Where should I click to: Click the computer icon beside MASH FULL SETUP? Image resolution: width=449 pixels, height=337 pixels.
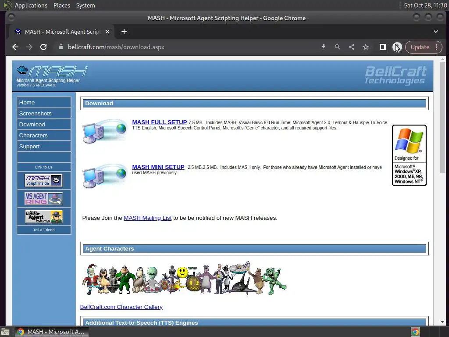pos(105,131)
